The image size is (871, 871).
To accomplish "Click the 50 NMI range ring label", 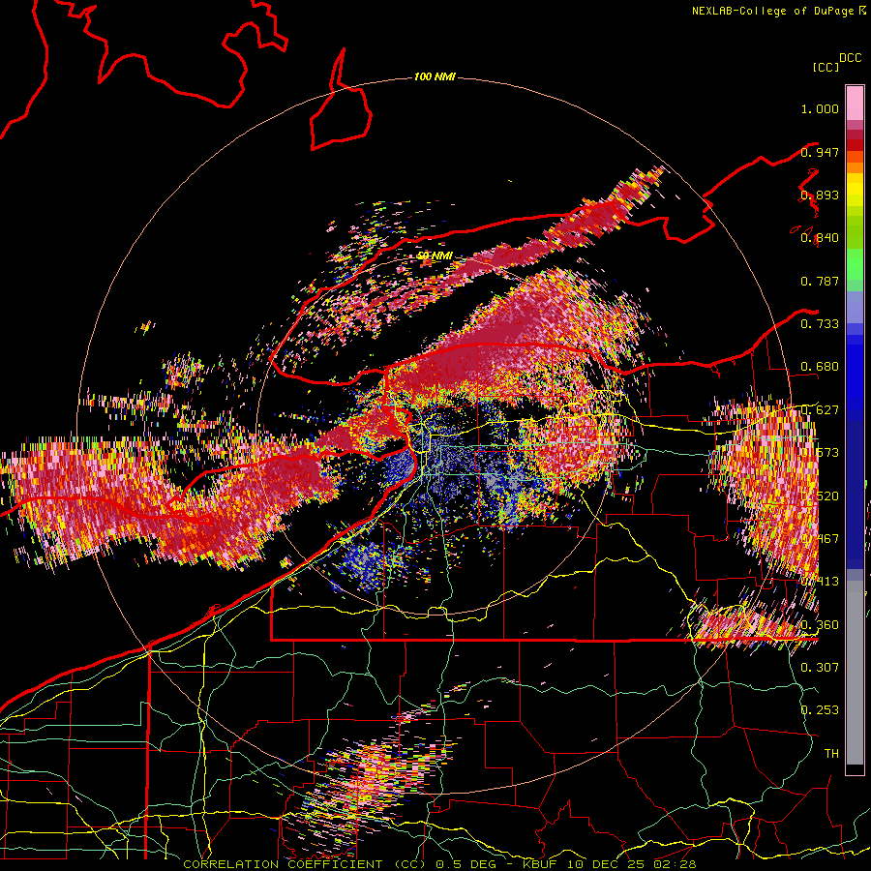I will 435,255.
